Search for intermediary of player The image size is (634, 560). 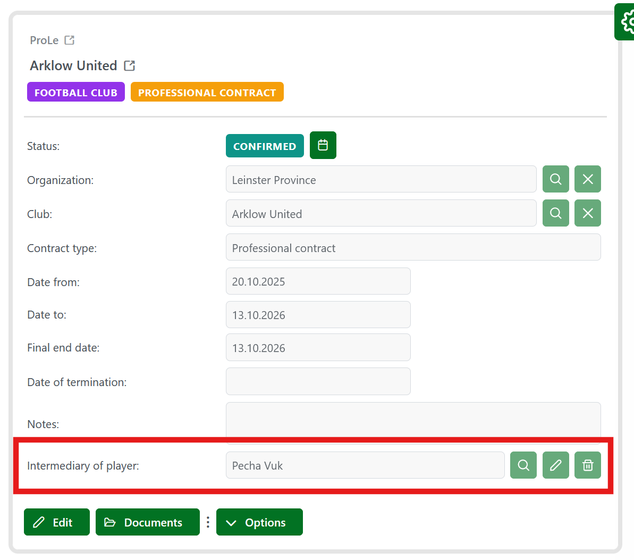pyautogui.click(x=523, y=465)
